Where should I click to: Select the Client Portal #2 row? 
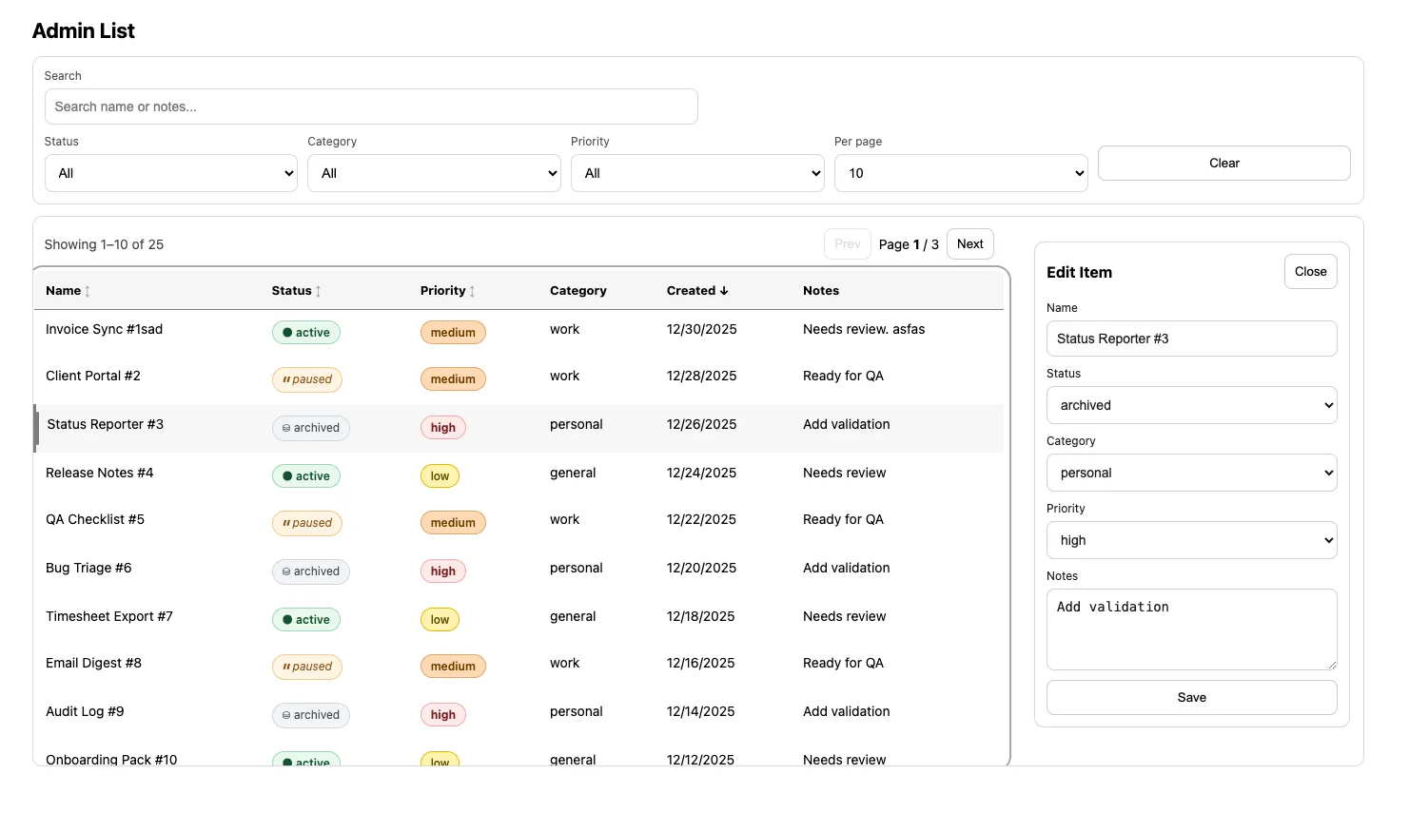click(x=519, y=379)
